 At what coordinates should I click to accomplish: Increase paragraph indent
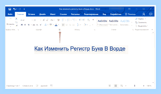click(x=84, y=20)
